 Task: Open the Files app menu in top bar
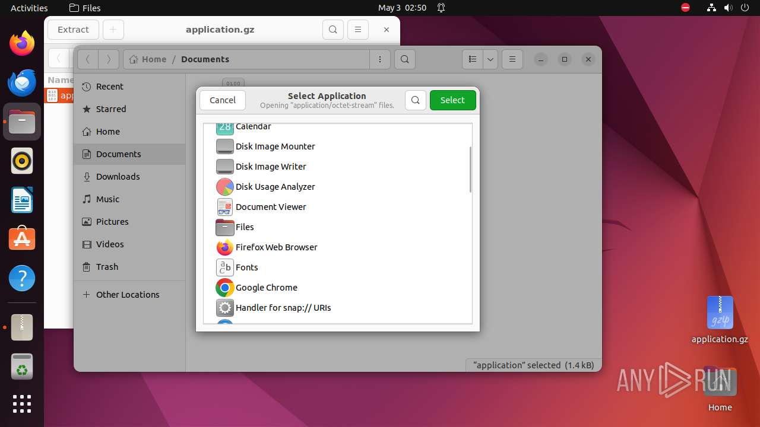[85, 8]
